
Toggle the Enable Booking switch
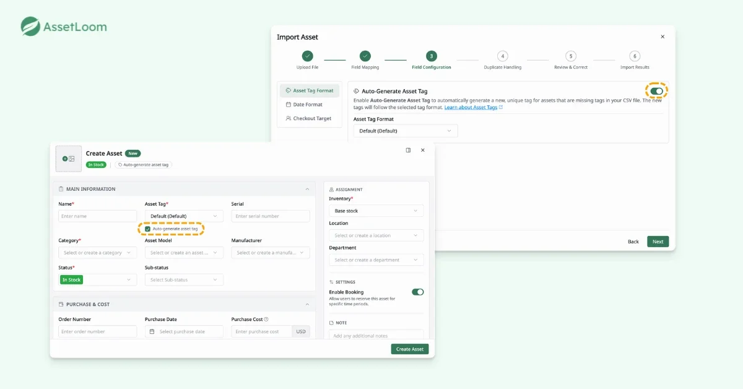click(x=418, y=292)
